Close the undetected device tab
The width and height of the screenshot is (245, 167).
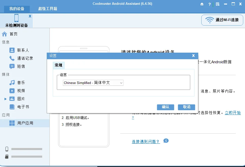[x=30, y=16]
